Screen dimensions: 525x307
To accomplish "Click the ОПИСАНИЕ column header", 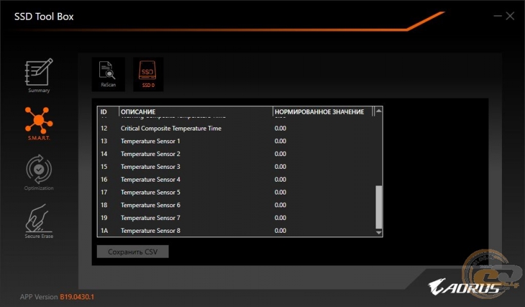I will point(196,111).
